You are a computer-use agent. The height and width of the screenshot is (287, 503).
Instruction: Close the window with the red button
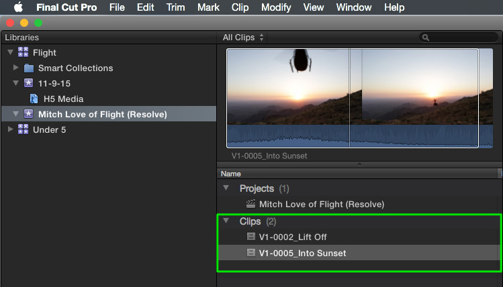[x=10, y=23]
